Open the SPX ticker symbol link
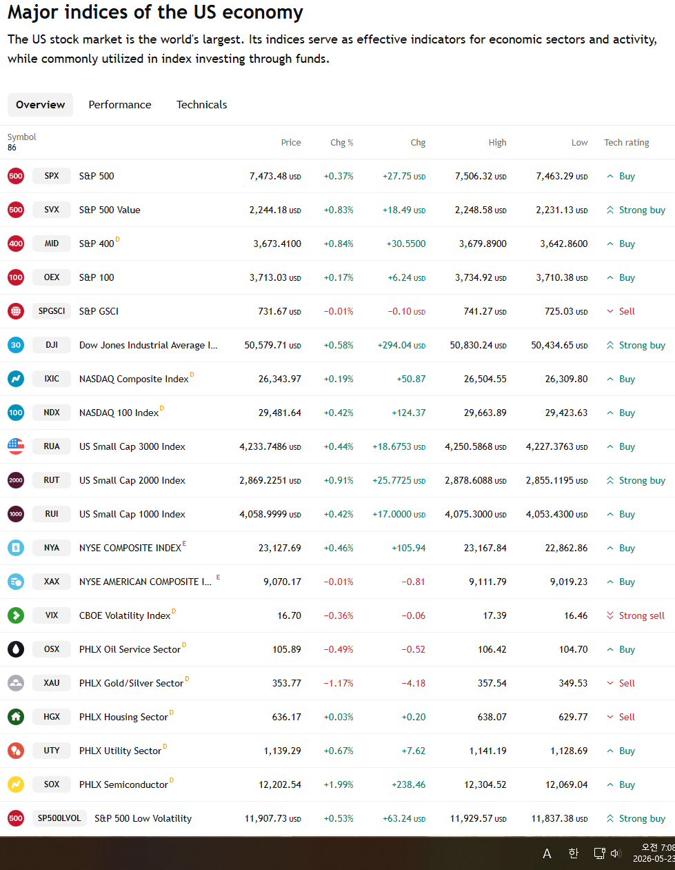 point(52,176)
